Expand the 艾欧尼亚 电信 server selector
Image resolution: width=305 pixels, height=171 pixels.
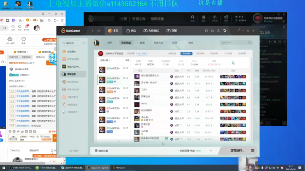[211, 150]
